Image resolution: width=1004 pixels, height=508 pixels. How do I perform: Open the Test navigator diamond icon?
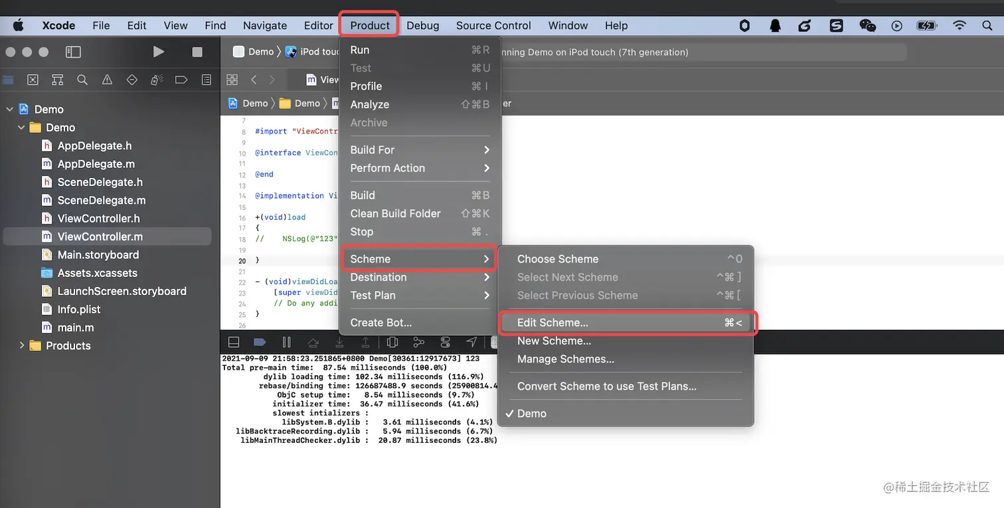131,80
